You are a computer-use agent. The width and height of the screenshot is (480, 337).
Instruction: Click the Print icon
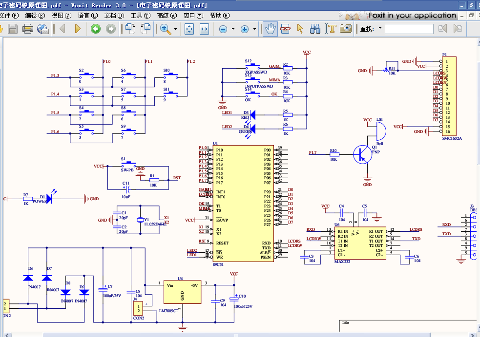28,29
